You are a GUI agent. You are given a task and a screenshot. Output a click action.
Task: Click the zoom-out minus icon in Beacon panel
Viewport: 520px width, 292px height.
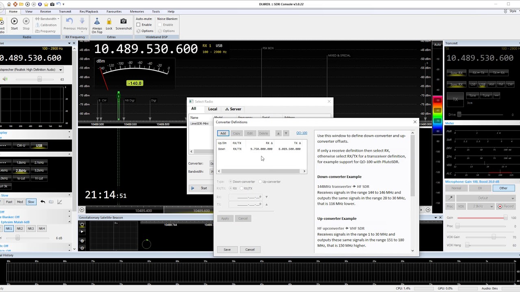pos(82,248)
